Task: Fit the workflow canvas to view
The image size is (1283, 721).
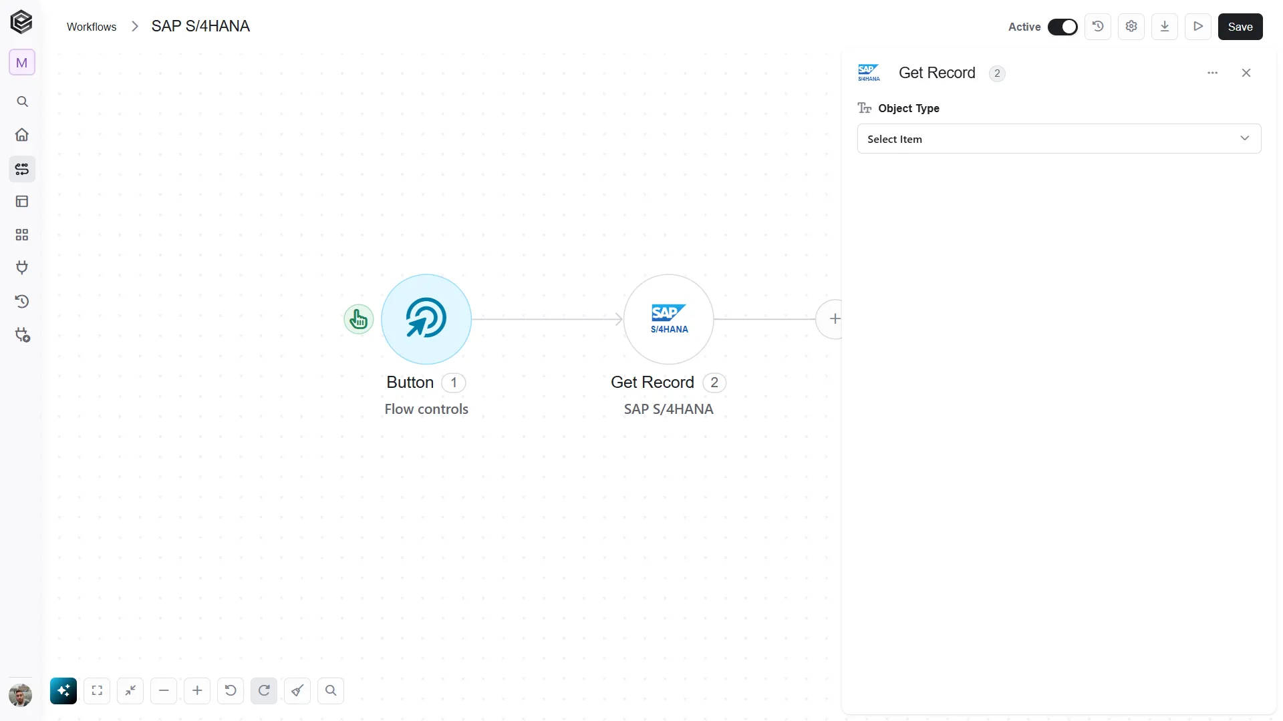Action: pos(97,691)
